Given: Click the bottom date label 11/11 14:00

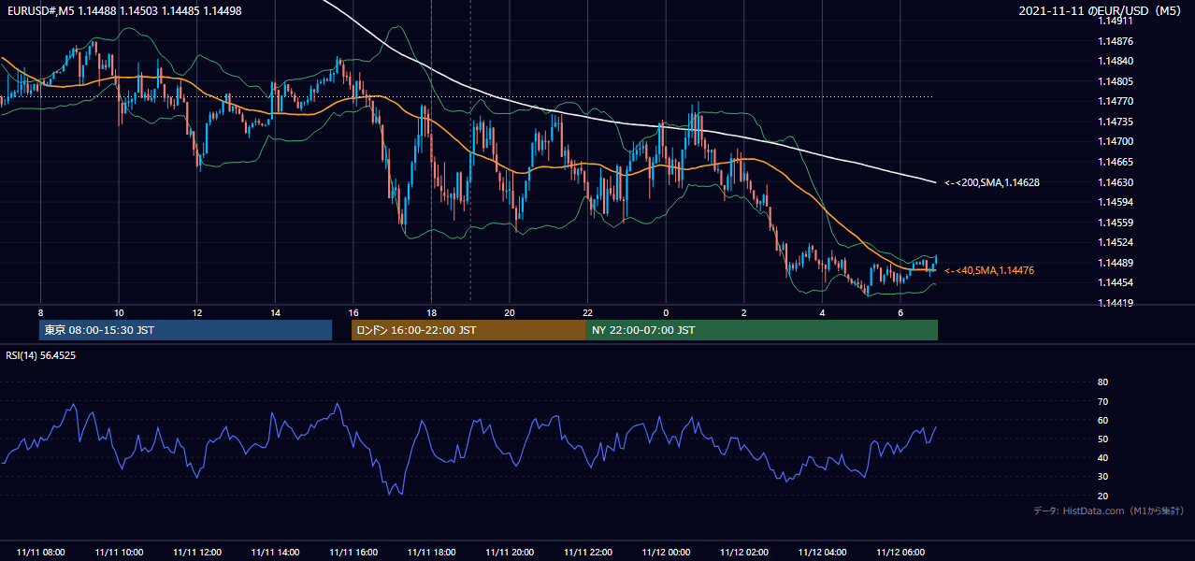Looking at the screenshot, I should point(275,553).
